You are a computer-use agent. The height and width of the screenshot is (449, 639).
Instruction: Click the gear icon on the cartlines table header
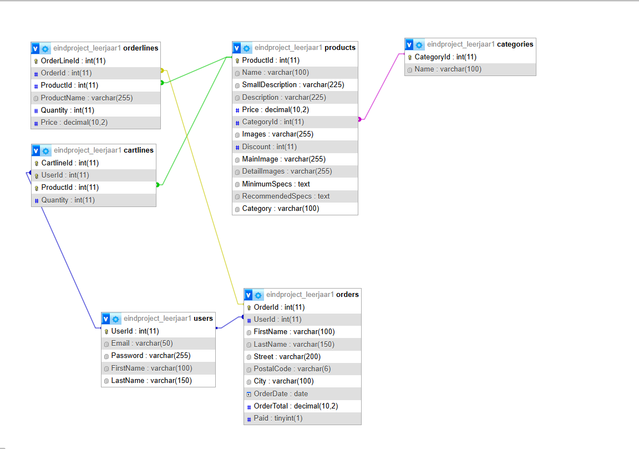point(45,150)
